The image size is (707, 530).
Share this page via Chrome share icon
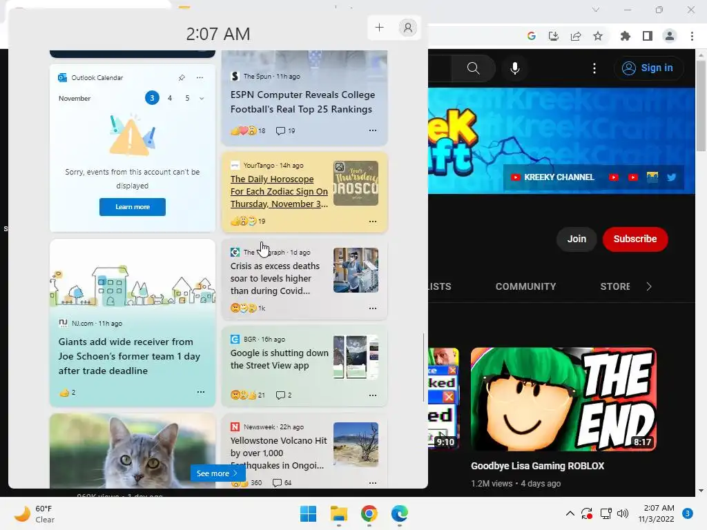point(576,36)
